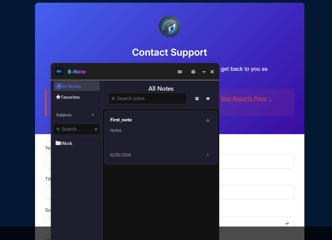This screenshot has height=240, width=332.
Task: Clear the subjects search with X icon
Action: click(96, 129)
